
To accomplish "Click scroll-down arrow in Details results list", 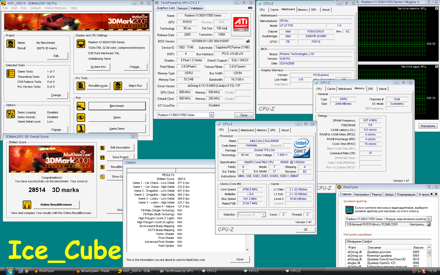I will pos(247,250).
